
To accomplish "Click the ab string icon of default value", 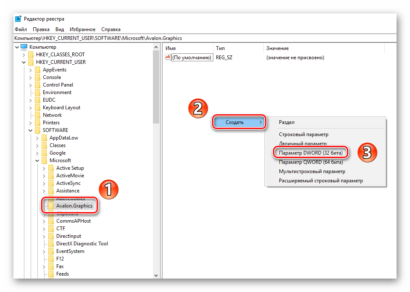I will 168,58.
